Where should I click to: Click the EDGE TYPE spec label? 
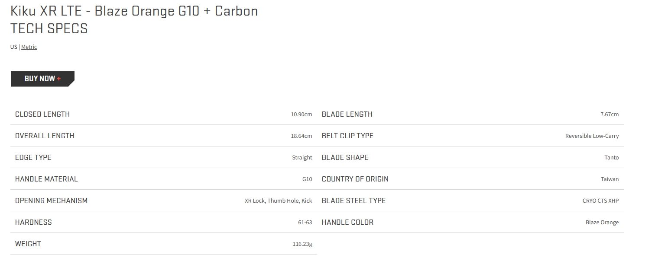(33, 157)
